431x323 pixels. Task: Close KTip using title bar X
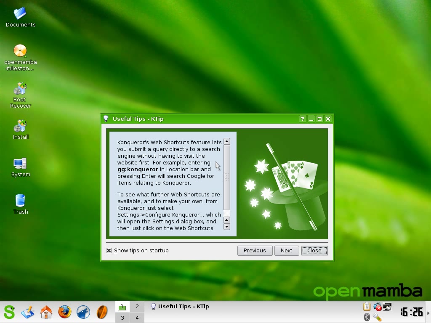pyautogui.click(x=328, y=119)
